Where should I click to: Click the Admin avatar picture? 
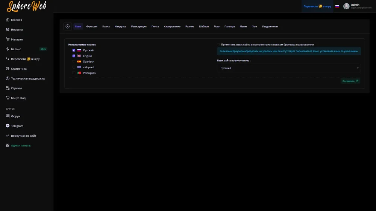point(346,6)
